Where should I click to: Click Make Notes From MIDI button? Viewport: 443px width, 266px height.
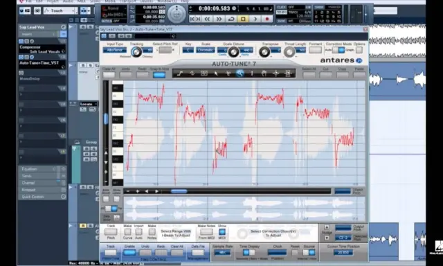click(206, 232)
